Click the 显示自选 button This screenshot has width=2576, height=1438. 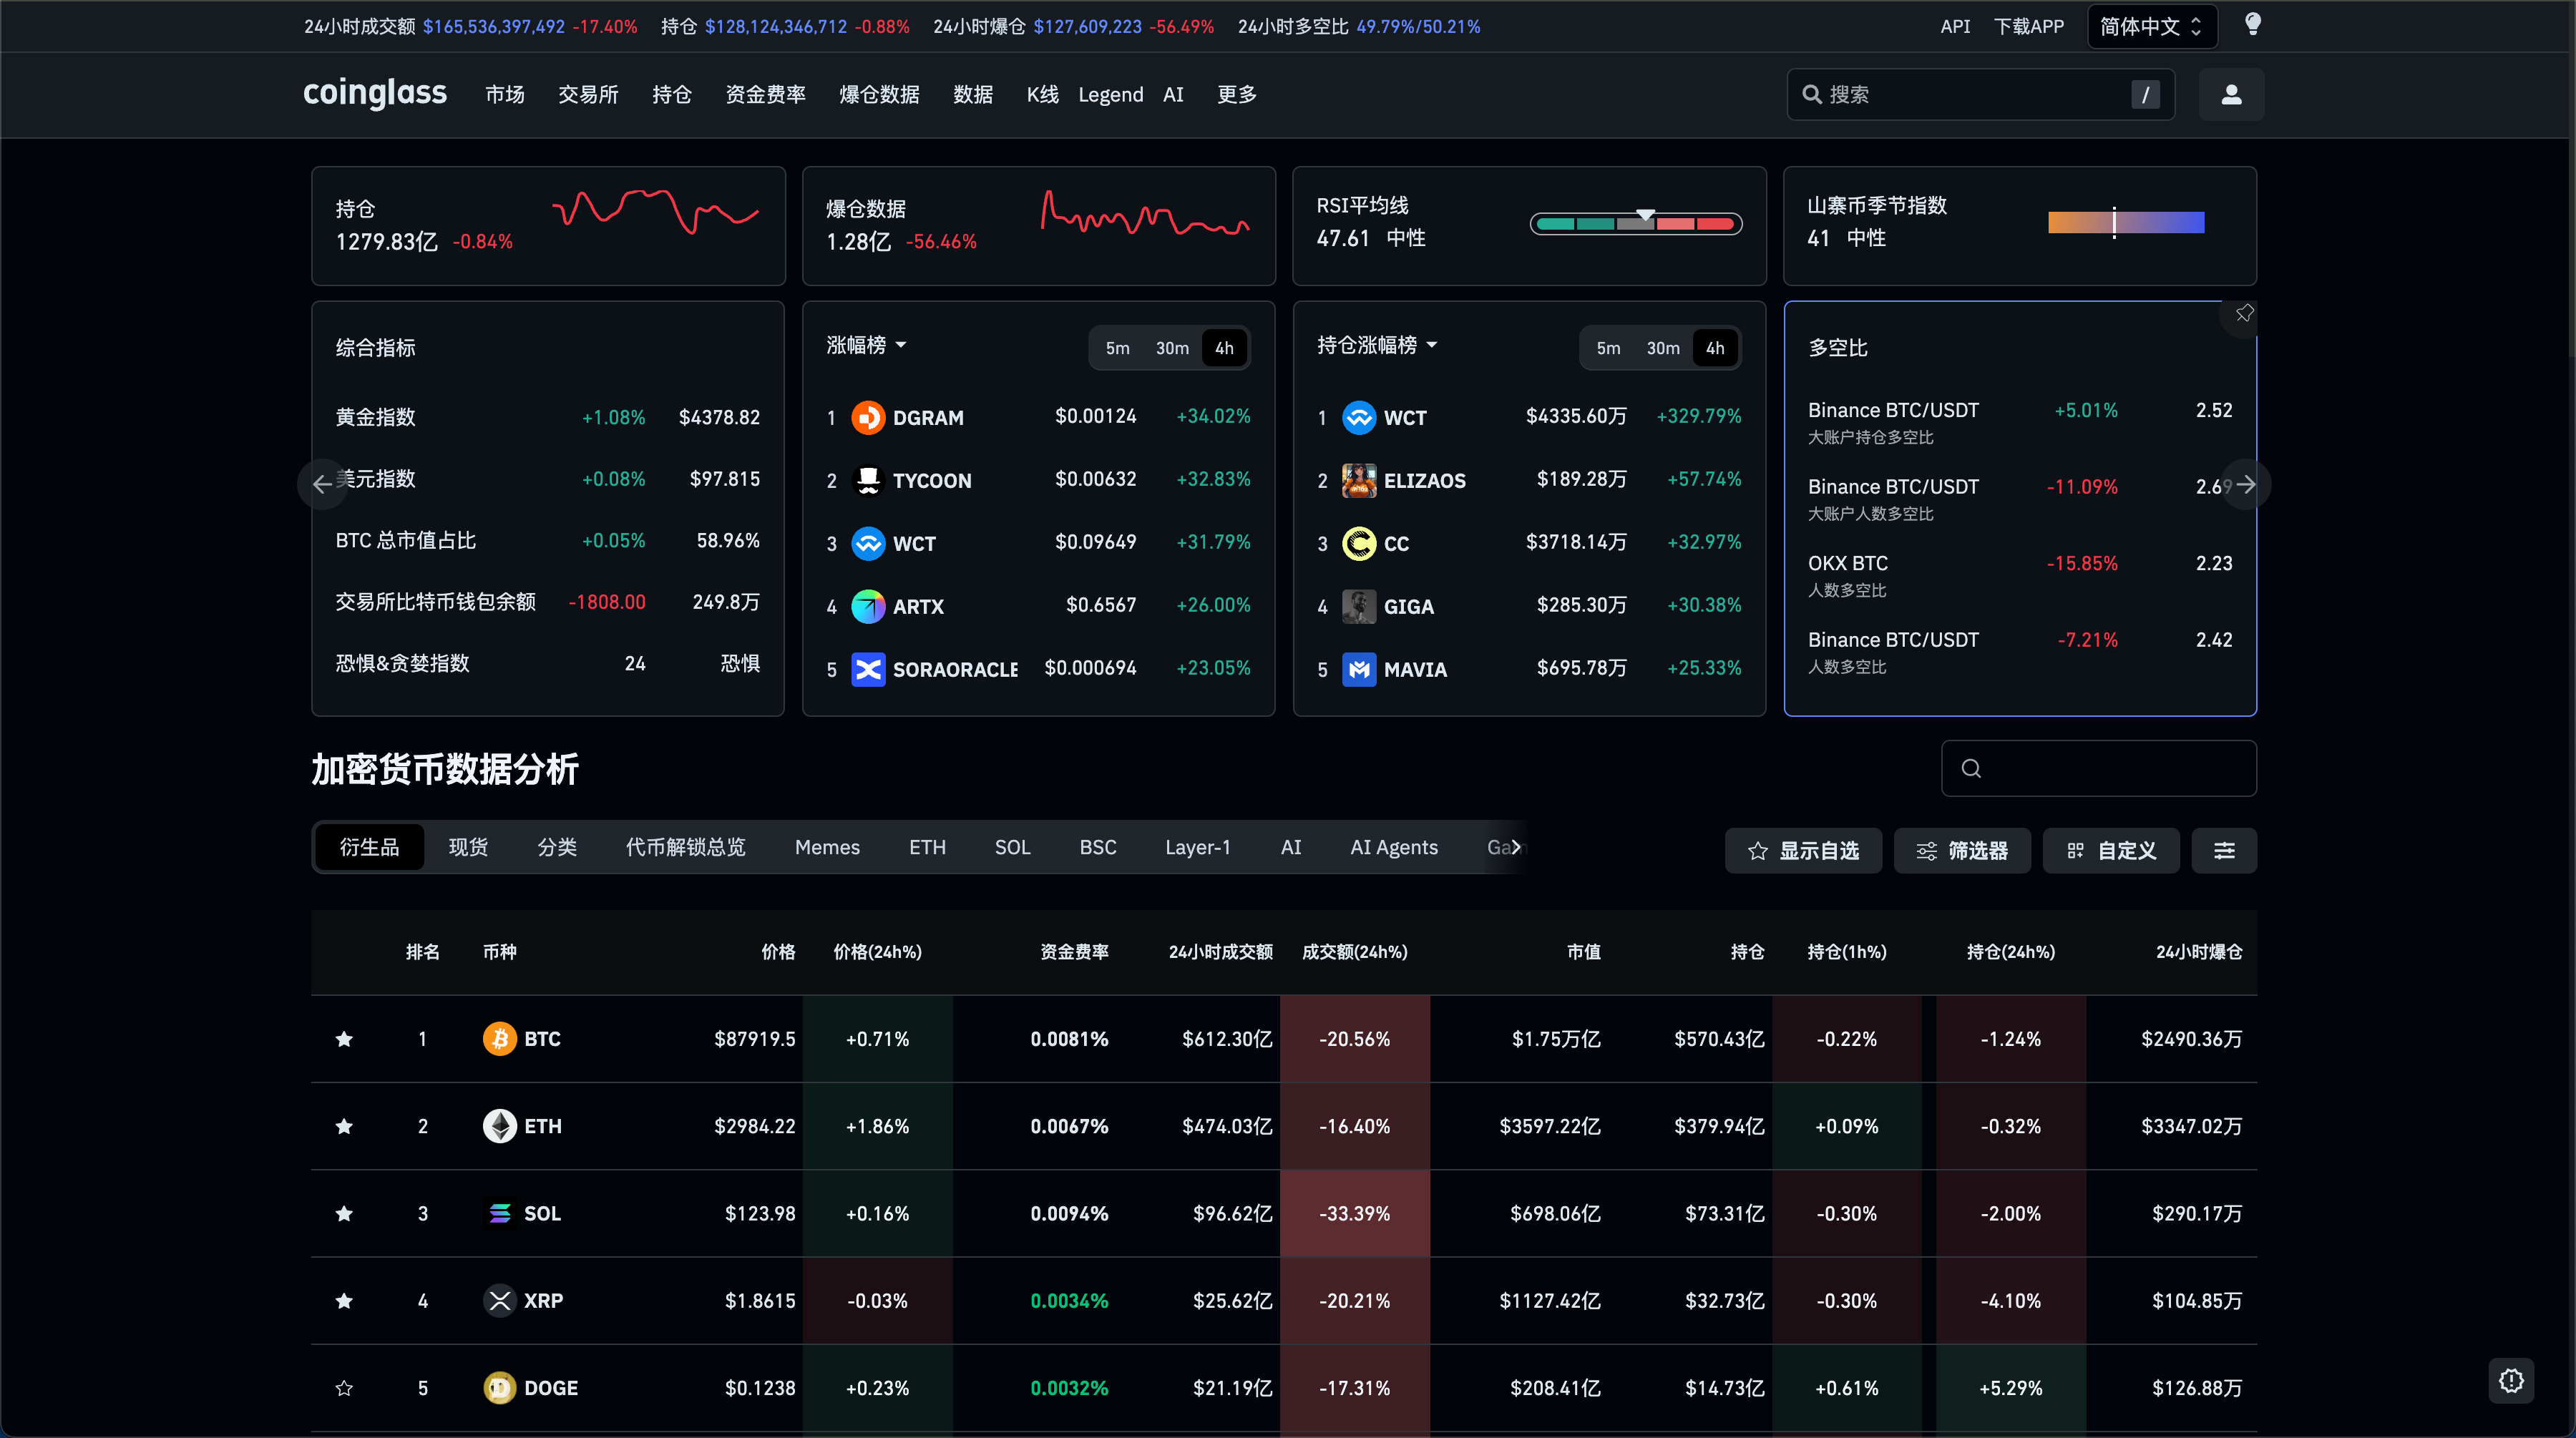click(x=1803, y=850)
